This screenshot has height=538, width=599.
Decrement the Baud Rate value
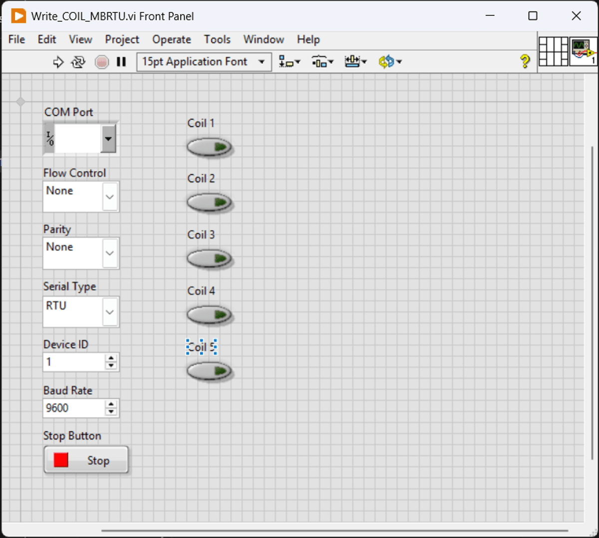pyautogui.click(x=111, y=412)
